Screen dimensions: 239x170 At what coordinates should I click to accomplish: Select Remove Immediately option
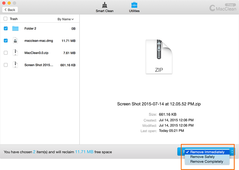click(x=207, y=152)
